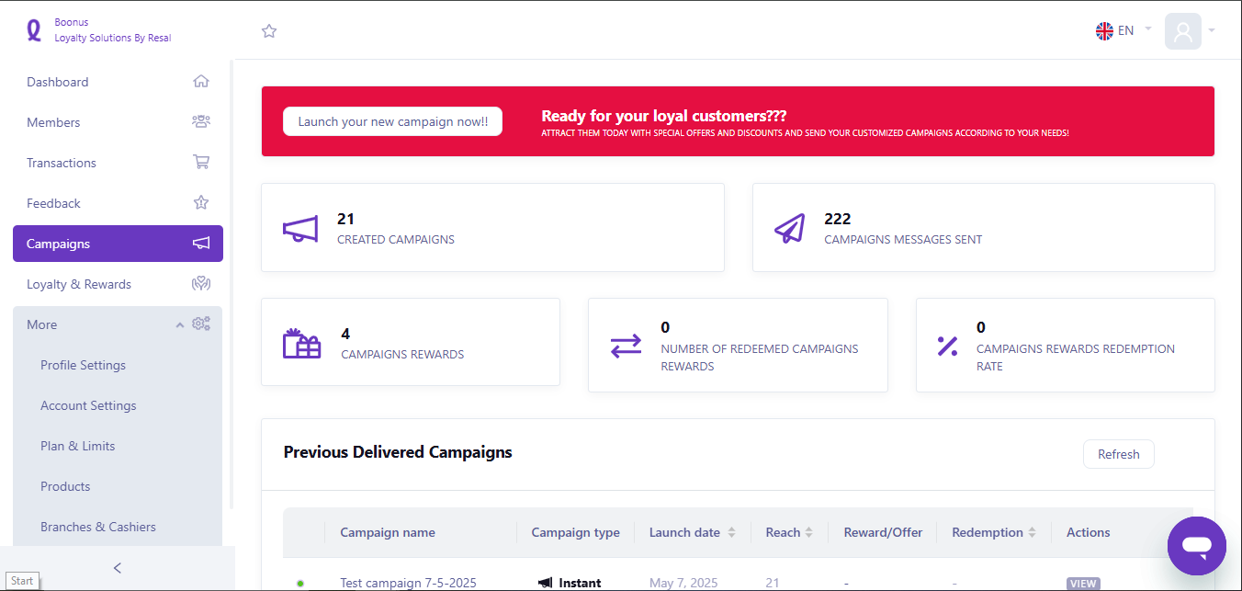Open Profile Settings from sidebar
Screen dimensions: 1242x591
coord(83,365)
